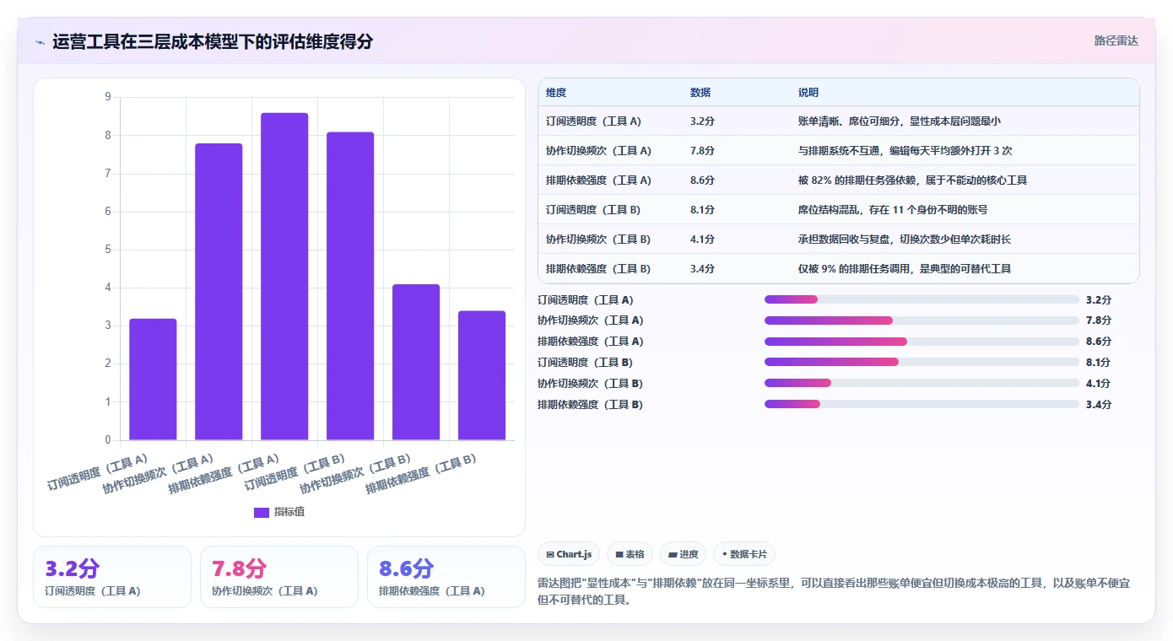Click progress bar for 订阅透明度（工具 B）
Image resolution: width=1173 pixels, height=641 pixels.
(922, 362)
